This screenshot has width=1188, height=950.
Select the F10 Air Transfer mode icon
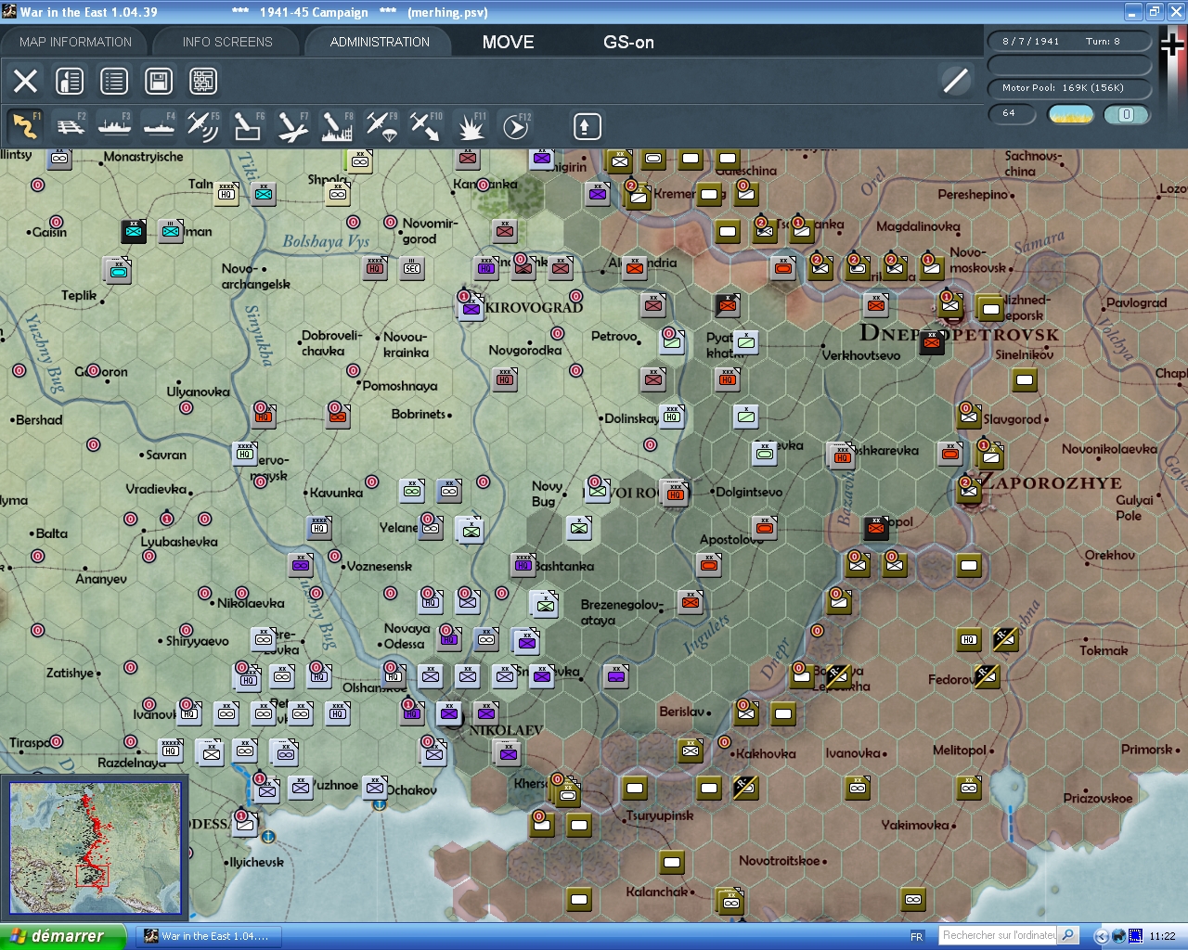[426, 126]
